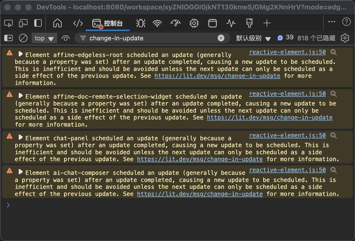Open the 默认级别 log level dropdown

point(253,38)
